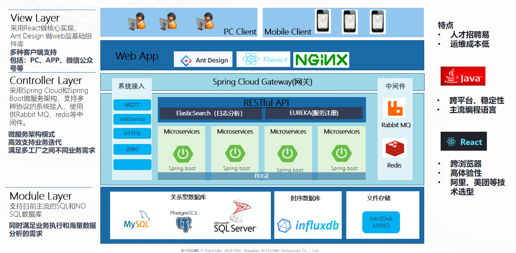The image size is (516, 253).
Task: Click the Redis label under the icon
Action: tap(394, 165)
